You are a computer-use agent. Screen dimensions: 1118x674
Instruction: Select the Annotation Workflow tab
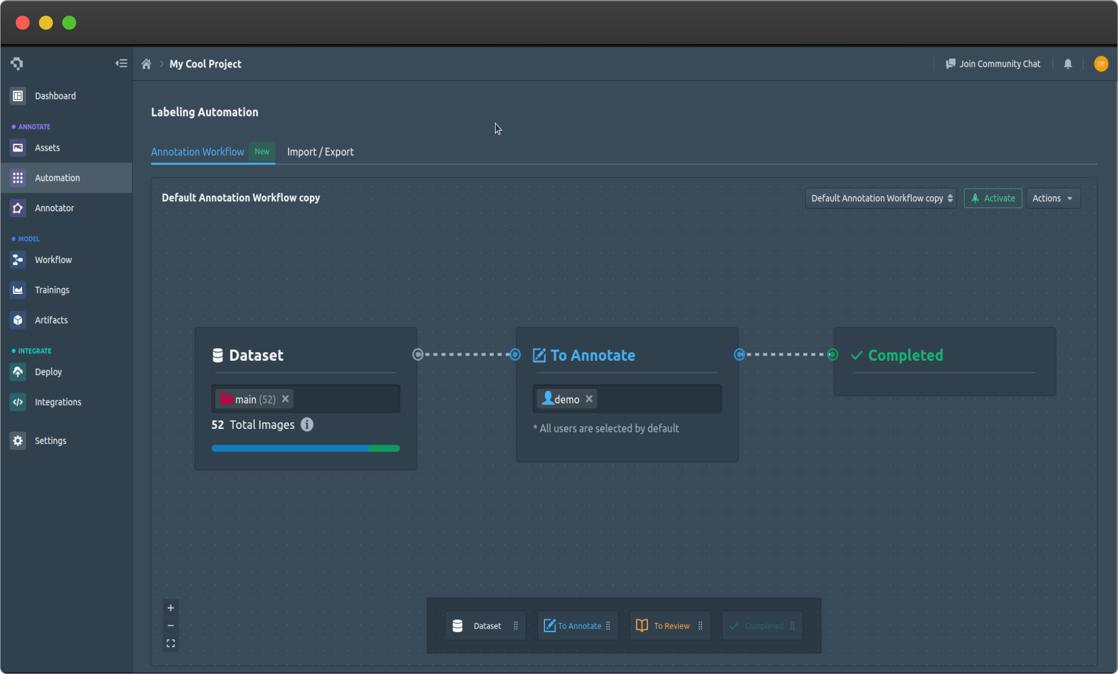(198, 152)
